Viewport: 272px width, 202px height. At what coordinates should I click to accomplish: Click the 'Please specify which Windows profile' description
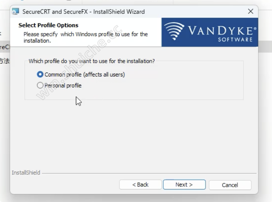point(85,38)
